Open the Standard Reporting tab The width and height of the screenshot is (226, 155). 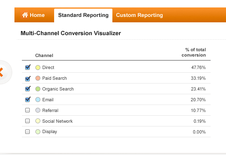(83, 15)
